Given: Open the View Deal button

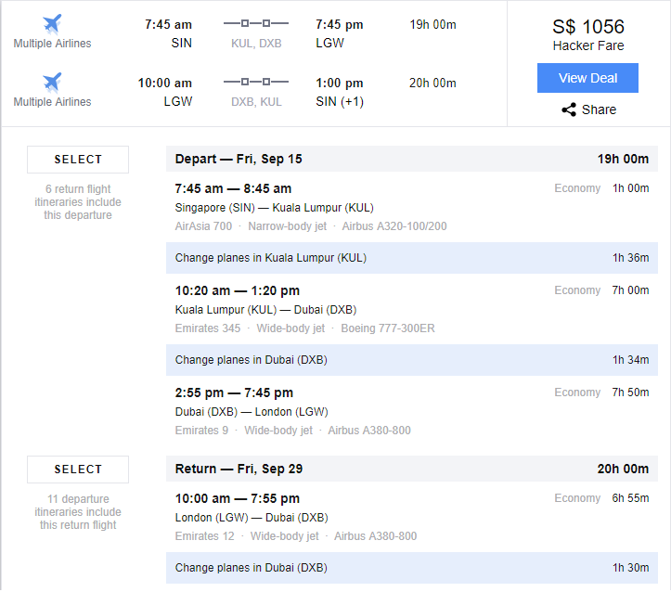Looking at the screenshot, I should click(587, 78).
